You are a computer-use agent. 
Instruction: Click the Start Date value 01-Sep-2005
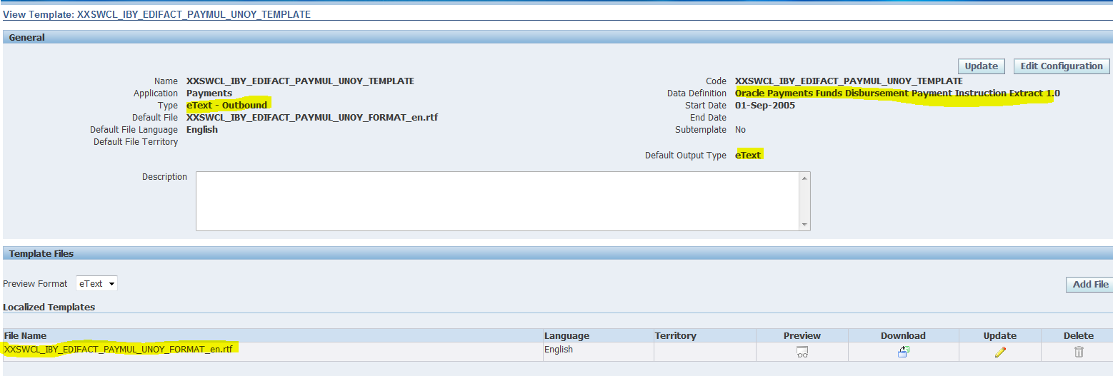(x=765, y=106)
